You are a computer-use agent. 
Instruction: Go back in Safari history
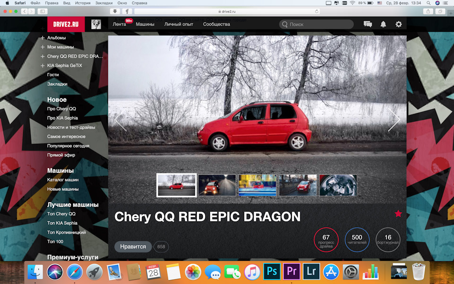25,11
